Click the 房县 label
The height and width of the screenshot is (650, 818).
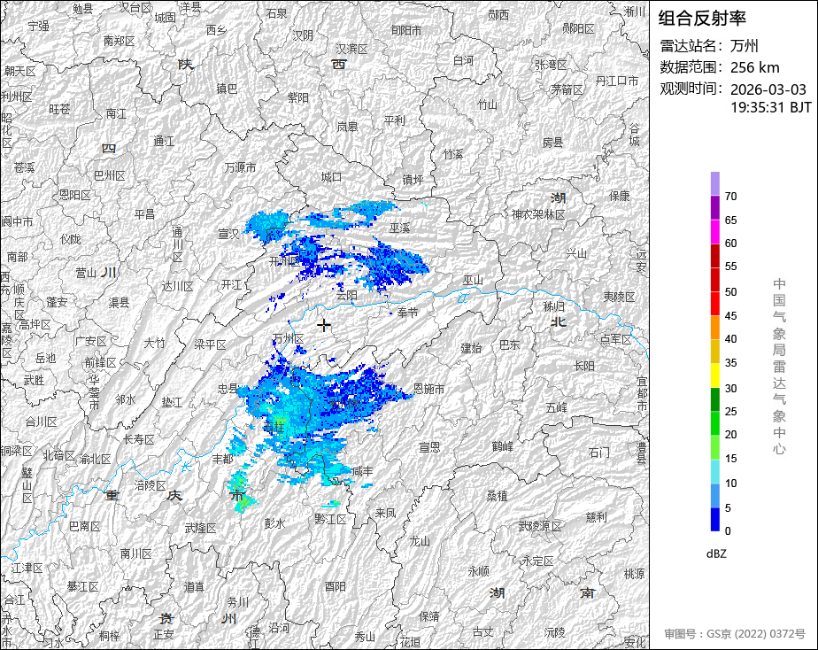click(x=552, y=143)
